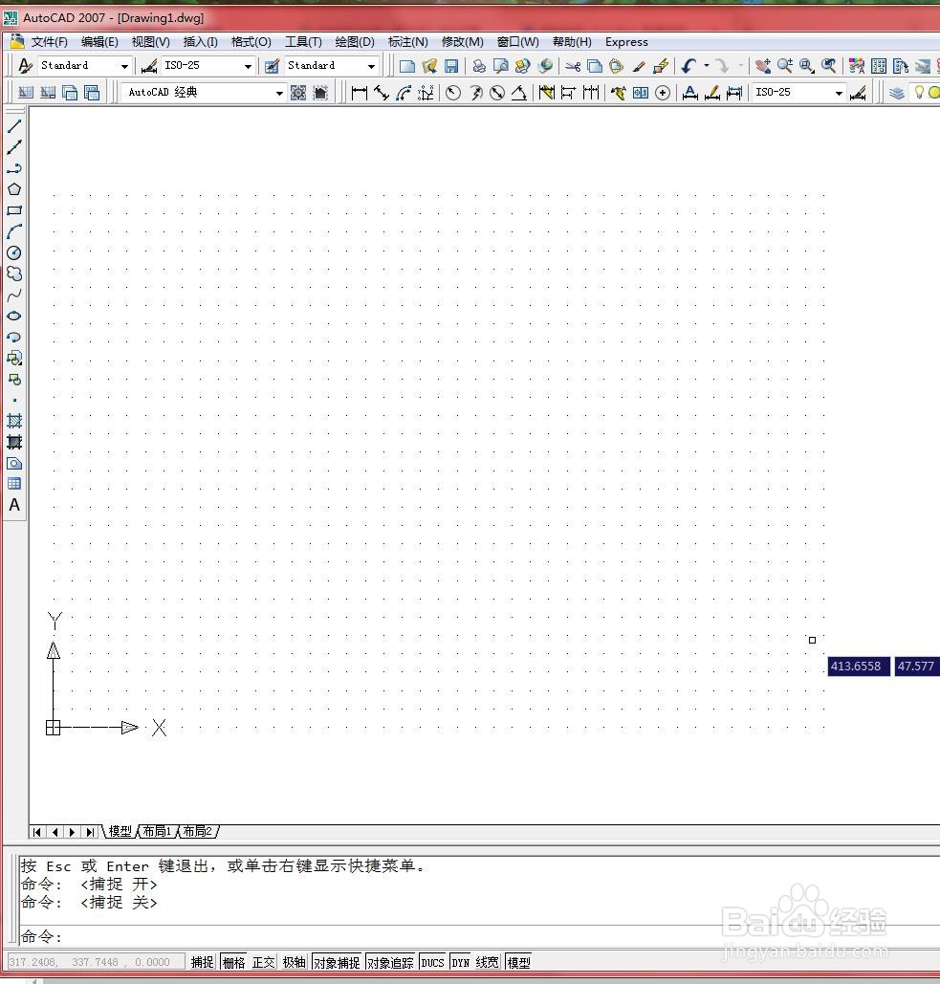940x984 pixels.
Task: Toggle DUCS in status bar
Action: [x=432, y=962]
